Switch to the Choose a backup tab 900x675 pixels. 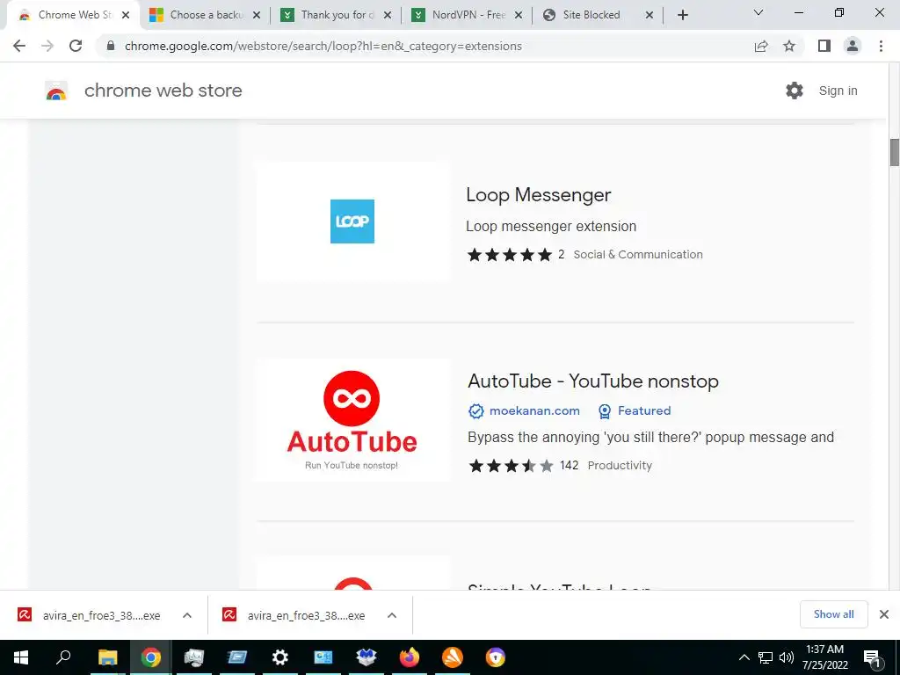205,15
